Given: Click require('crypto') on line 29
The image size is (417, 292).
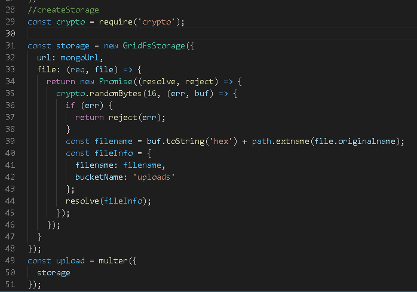Looking at the screenshot, I should 140,22.
